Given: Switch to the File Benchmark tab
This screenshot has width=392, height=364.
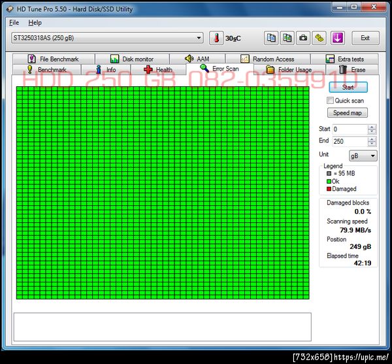Looking at the screenshot, I should [54, 59].
